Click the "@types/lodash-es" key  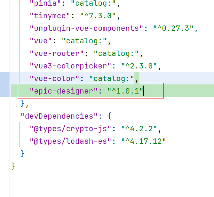[70, 141]
